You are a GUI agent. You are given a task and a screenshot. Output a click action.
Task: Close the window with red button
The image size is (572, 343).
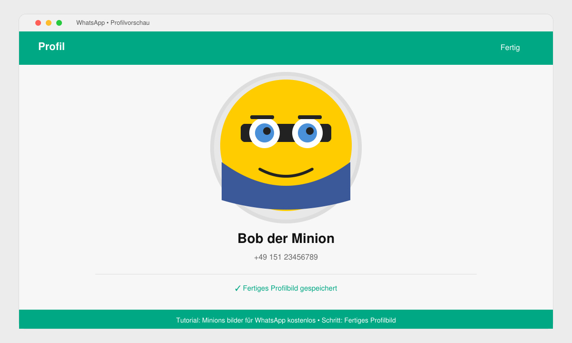[38, 23]
